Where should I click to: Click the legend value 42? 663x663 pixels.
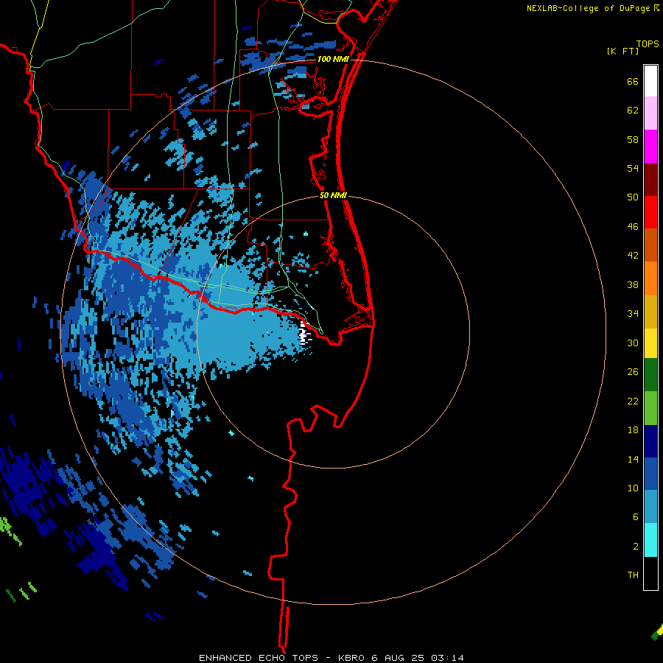coord(633,256)
